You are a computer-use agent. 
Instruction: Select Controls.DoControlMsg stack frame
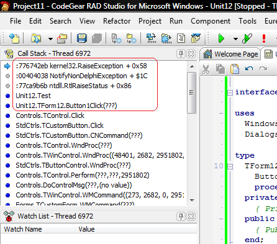[x=74, y=185]
